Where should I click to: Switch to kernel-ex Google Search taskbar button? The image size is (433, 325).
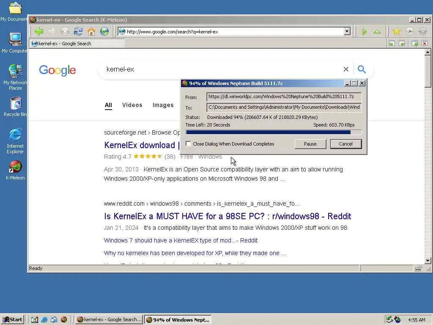(x=109, y=319)
